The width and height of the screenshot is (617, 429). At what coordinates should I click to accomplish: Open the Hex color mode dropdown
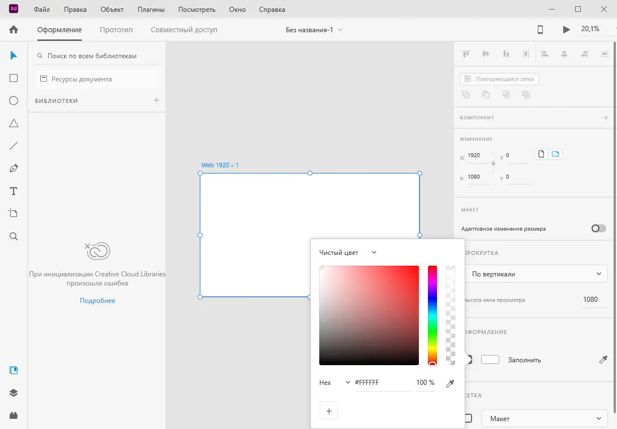tap(335, 382)
